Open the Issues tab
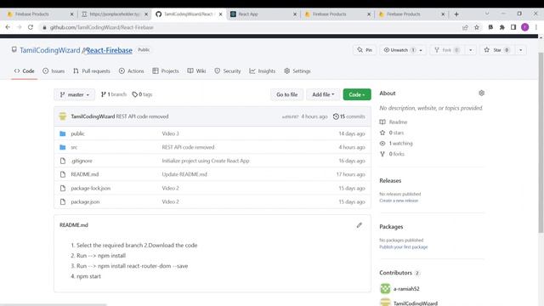The image size is (544, 306). tap(54, 71)
